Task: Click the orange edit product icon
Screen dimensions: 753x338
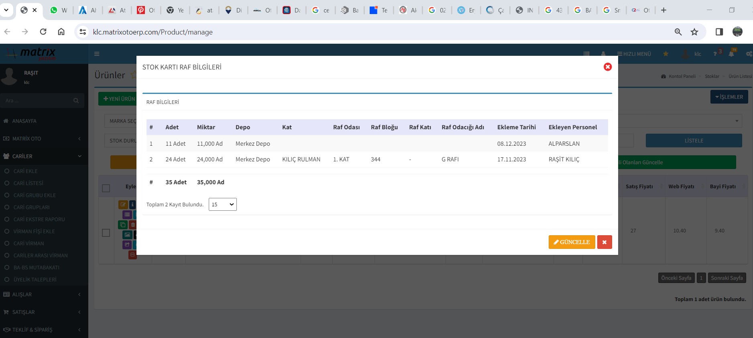Action: (123, 204)
